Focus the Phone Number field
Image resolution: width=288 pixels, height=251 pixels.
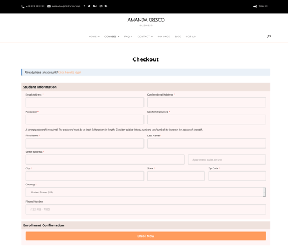[x=146, y=210]
